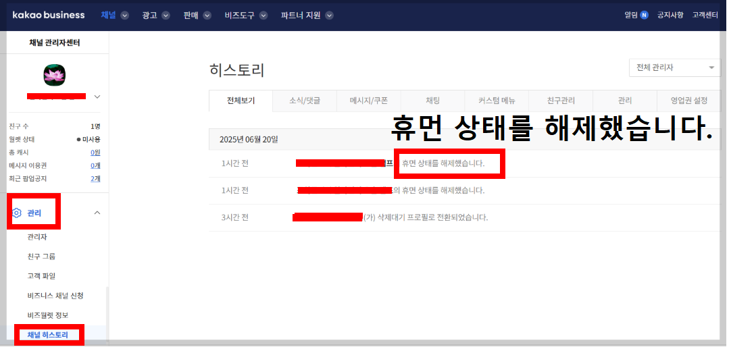Click the 친구 수 1명 value

click(x=95, y=126)
